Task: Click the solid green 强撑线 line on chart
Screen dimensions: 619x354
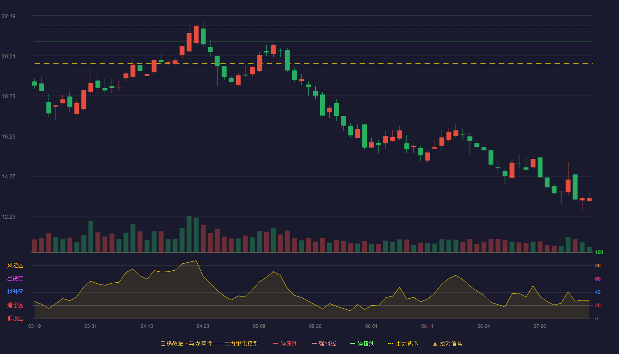Action: (x=313, y=41)
